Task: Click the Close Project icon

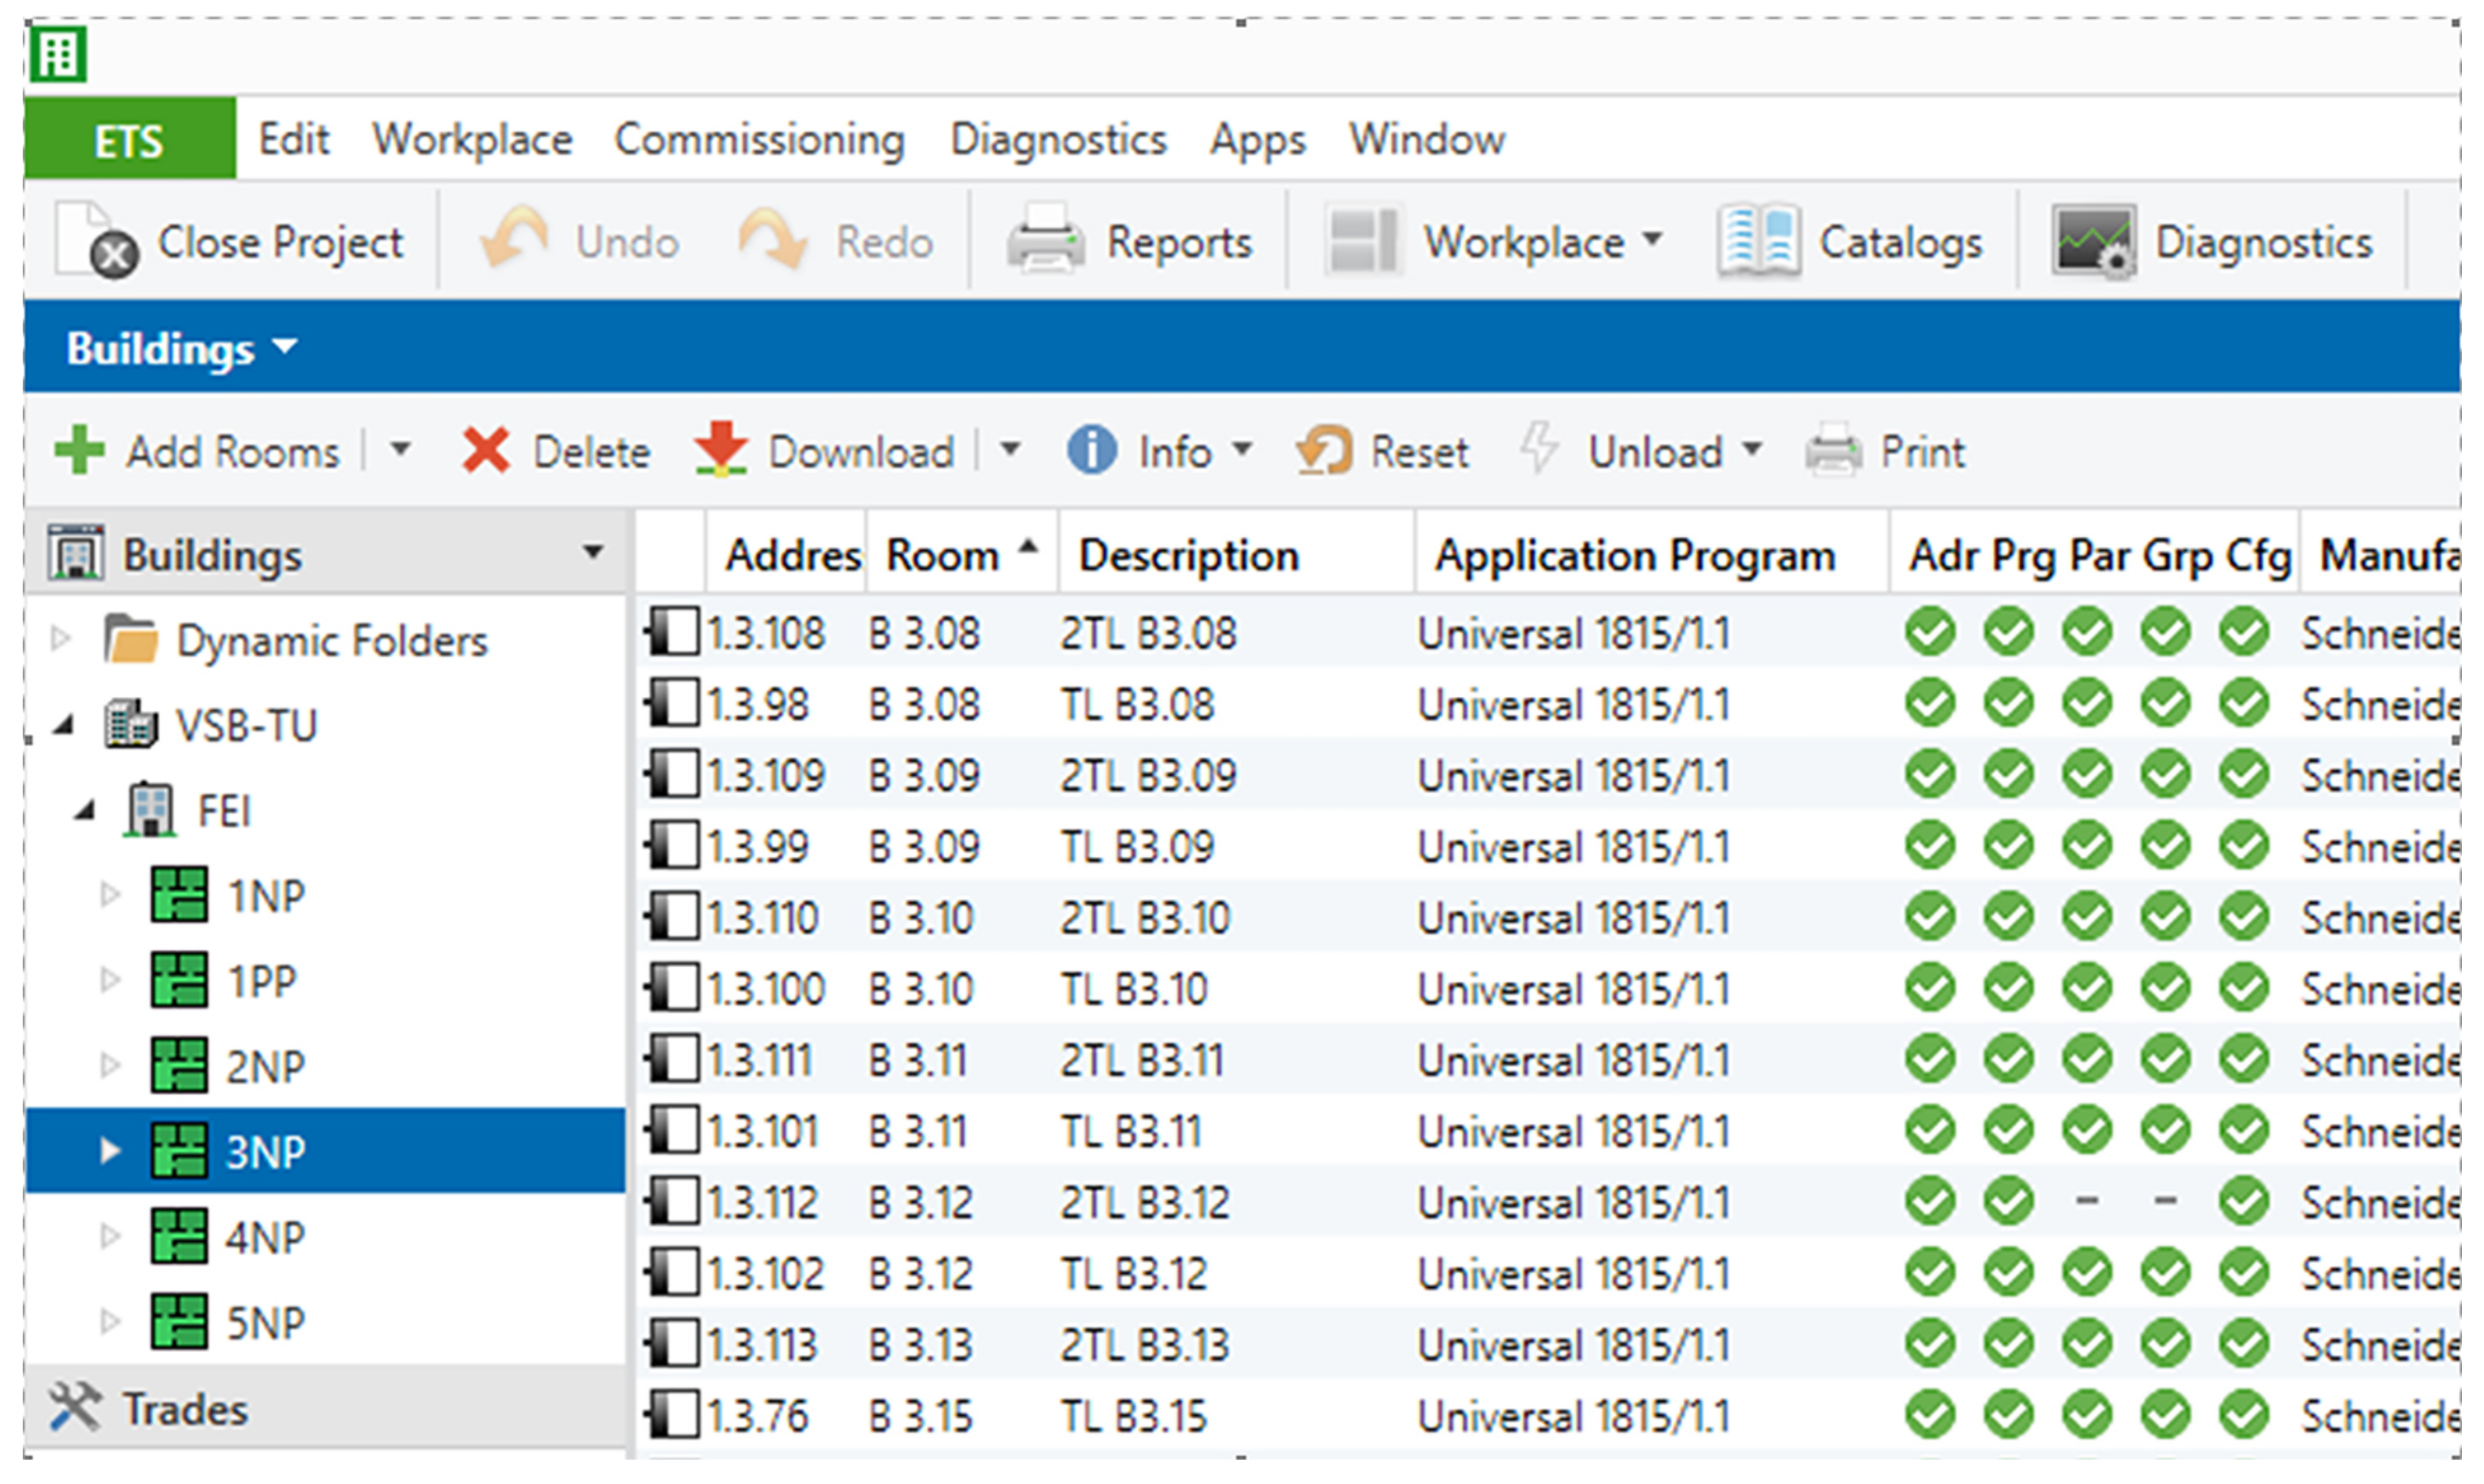Action: click(x=96, y=240)
